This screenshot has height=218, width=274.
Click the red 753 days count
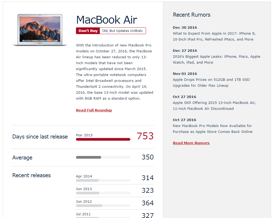click(145, 136)
